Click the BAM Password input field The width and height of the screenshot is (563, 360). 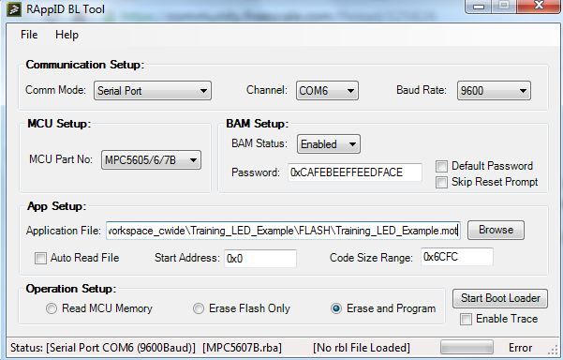coord(355,172)
